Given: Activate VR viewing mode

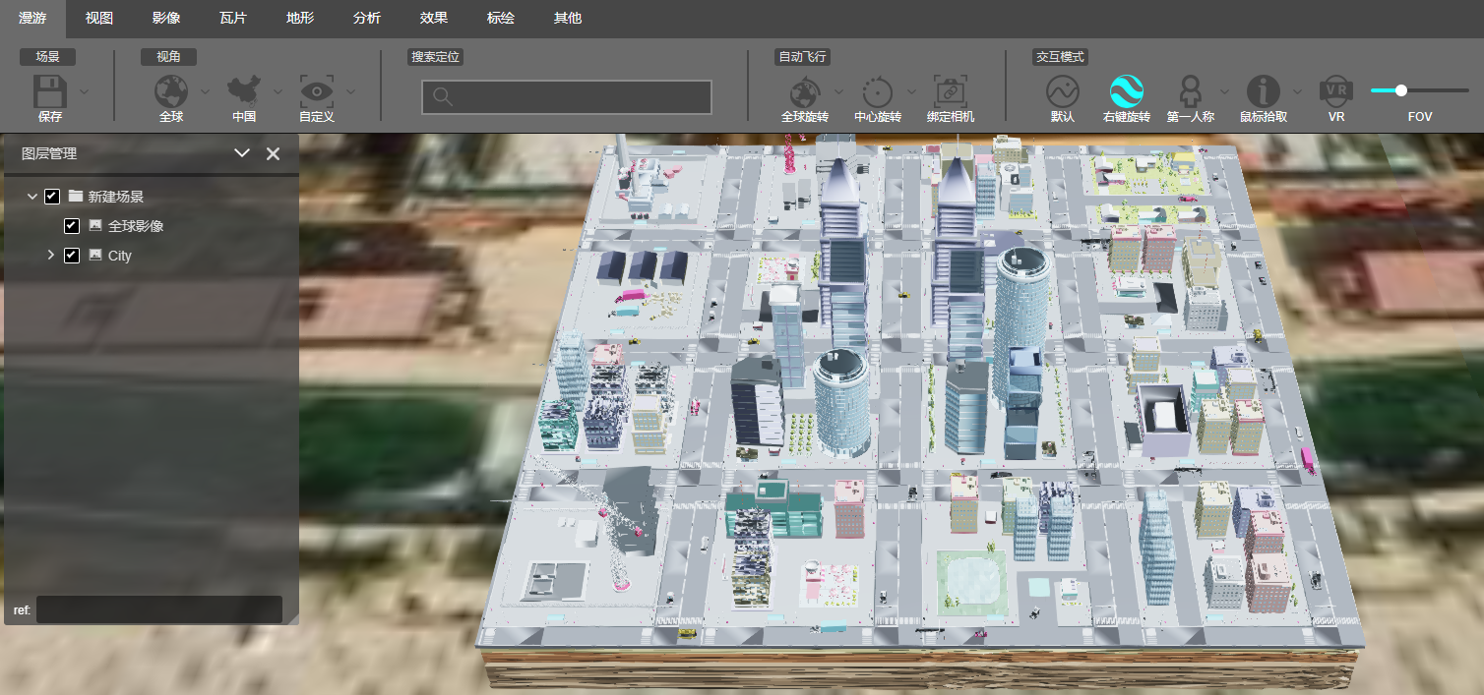Looking at the screenshot, I should 1335,89.
